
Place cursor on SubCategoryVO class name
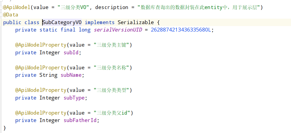62,22
